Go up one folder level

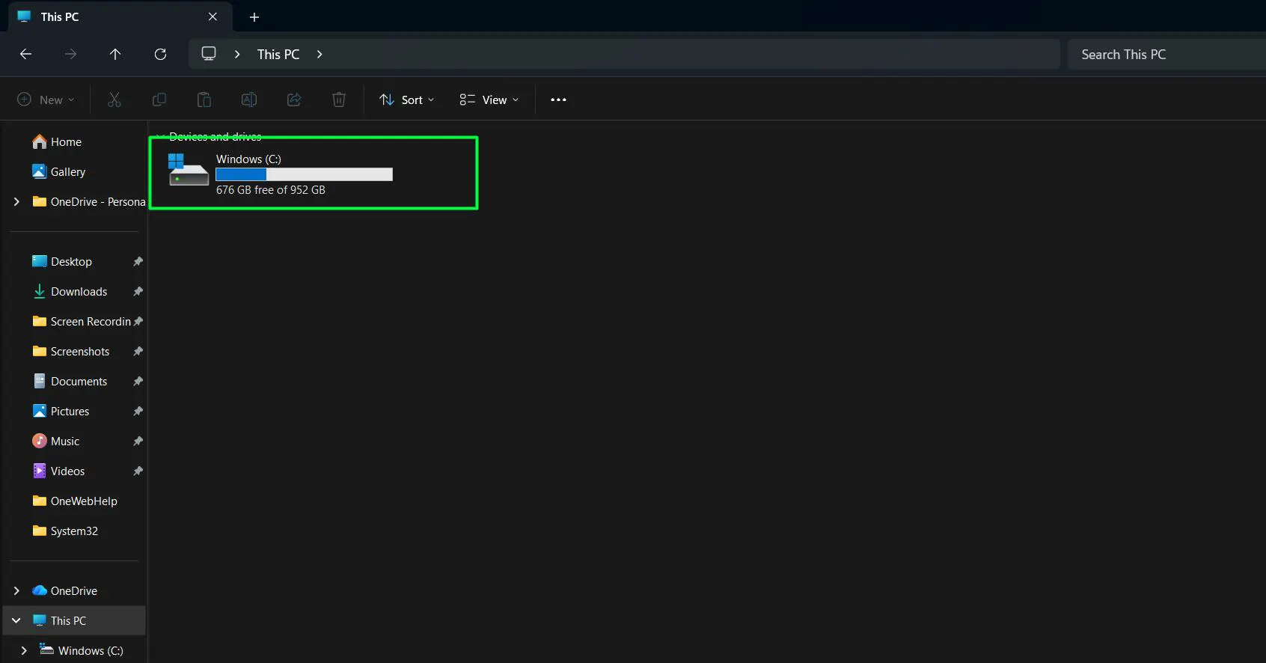pyautogui.click(x=115, y=54)
